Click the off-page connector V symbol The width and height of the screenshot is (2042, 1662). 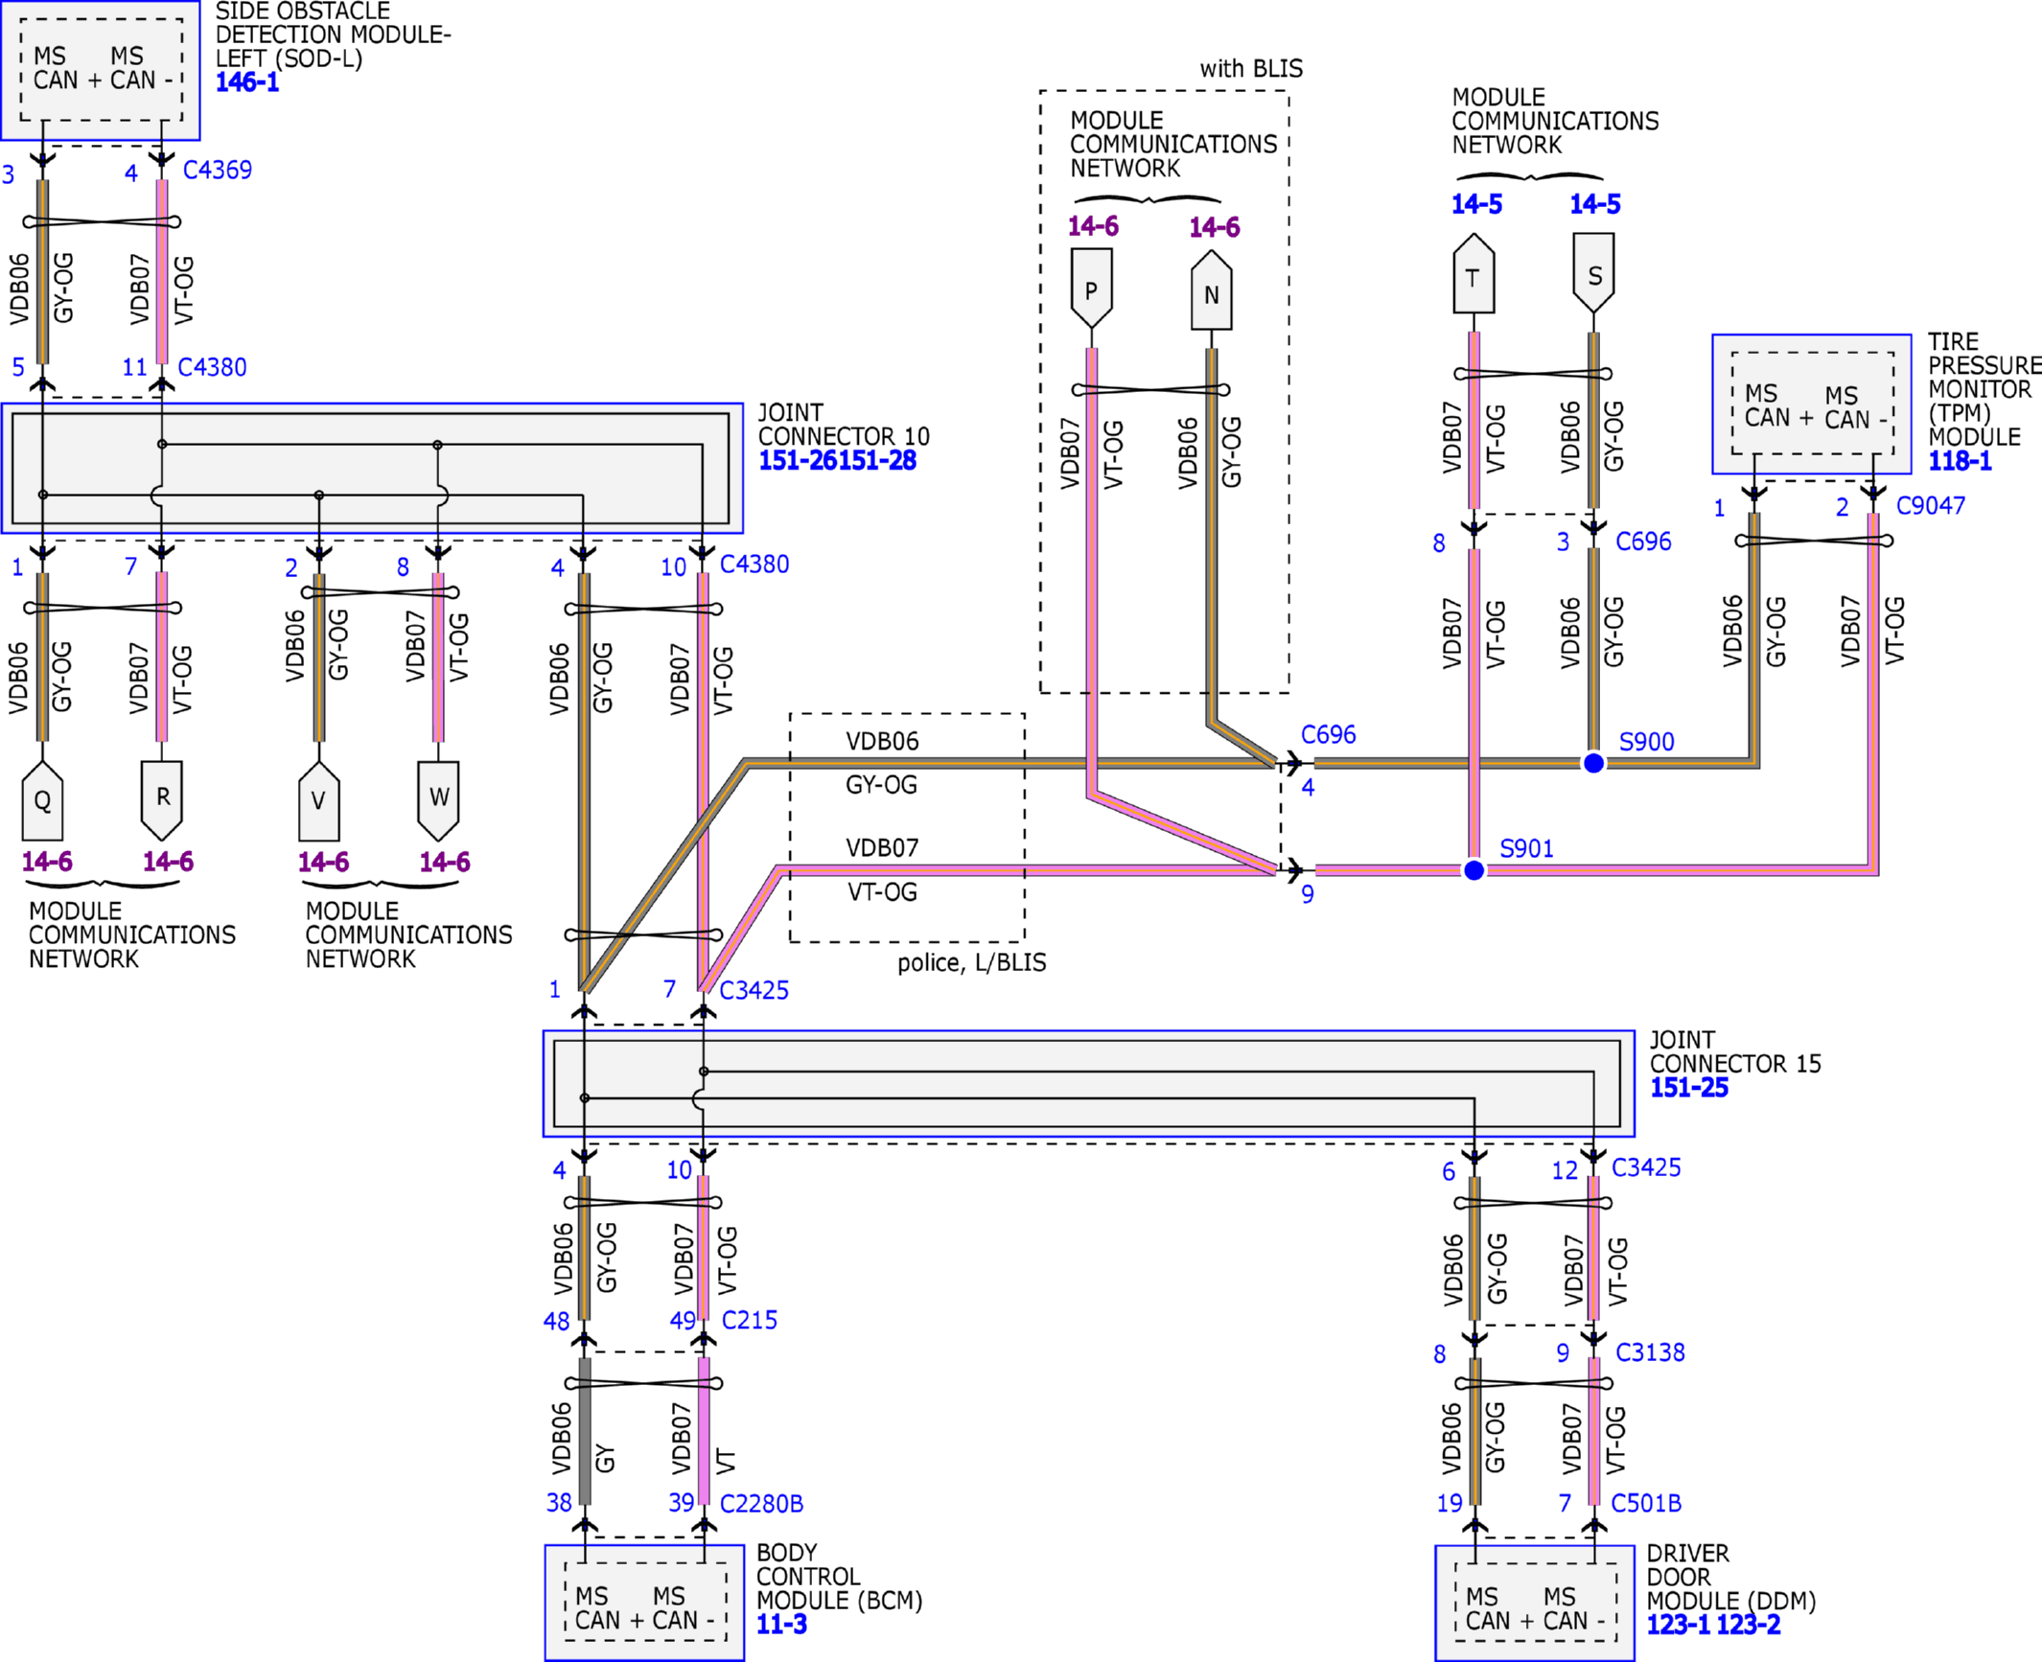pyautogui.click(x=318, y=800)
